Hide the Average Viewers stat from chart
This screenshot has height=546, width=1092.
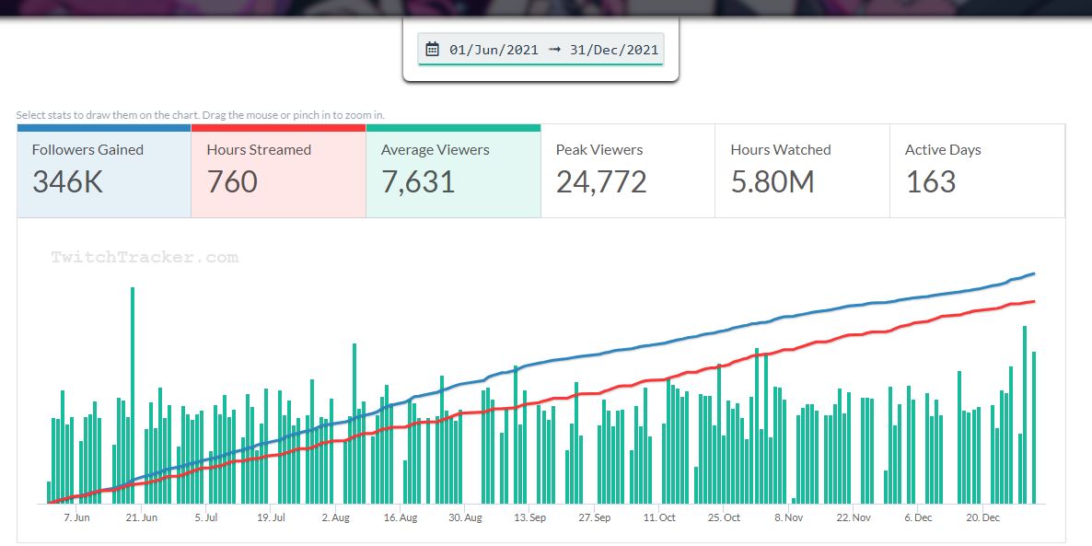453,170
